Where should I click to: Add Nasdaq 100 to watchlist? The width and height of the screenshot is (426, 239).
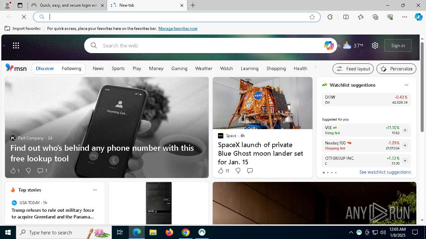click(405, 145)
